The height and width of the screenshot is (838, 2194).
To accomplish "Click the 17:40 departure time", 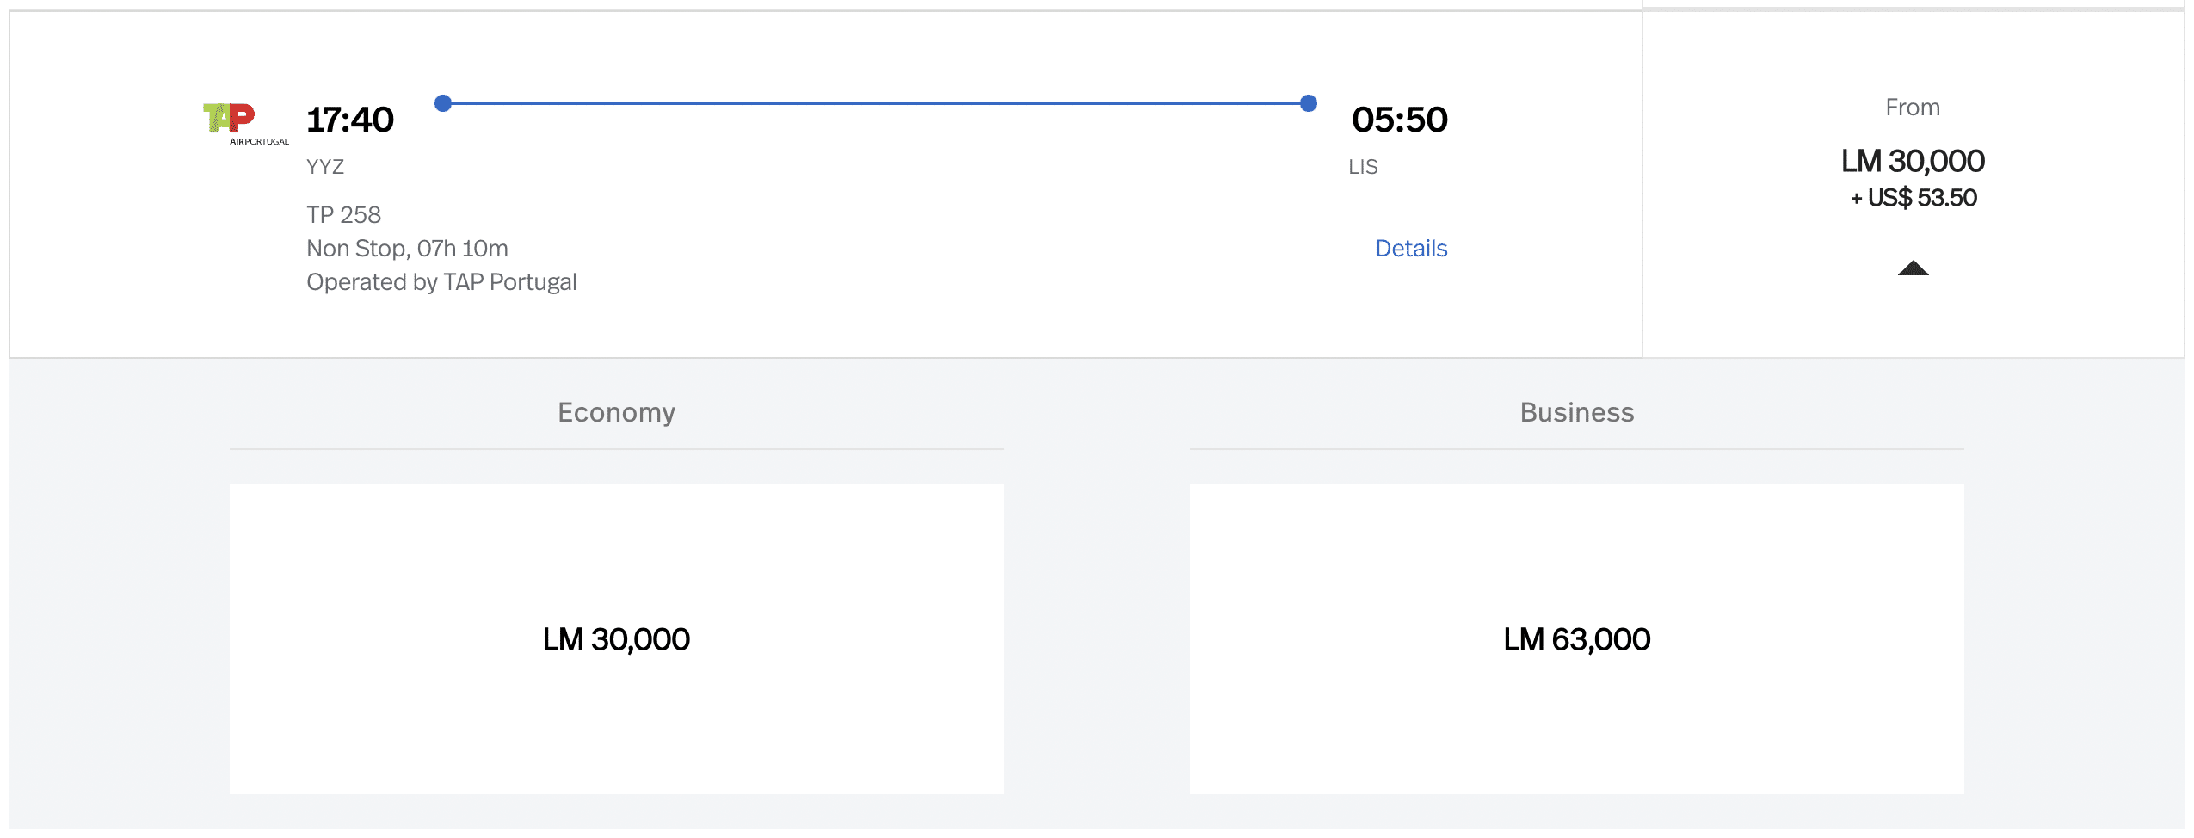I will [x=350, y=120].
